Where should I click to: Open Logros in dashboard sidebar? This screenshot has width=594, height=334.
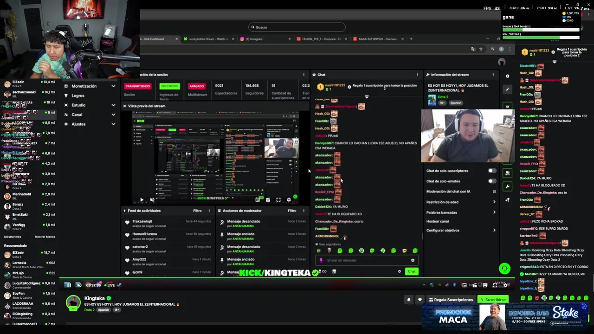78,96
